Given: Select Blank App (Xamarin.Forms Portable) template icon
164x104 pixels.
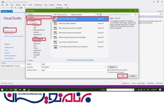Looking at the screenshot, I should pos(55,28).
